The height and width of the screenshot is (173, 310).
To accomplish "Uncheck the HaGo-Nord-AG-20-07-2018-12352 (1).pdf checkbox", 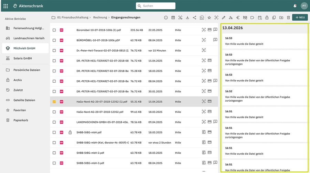I will pyautogui.click(x=54, y=102).
